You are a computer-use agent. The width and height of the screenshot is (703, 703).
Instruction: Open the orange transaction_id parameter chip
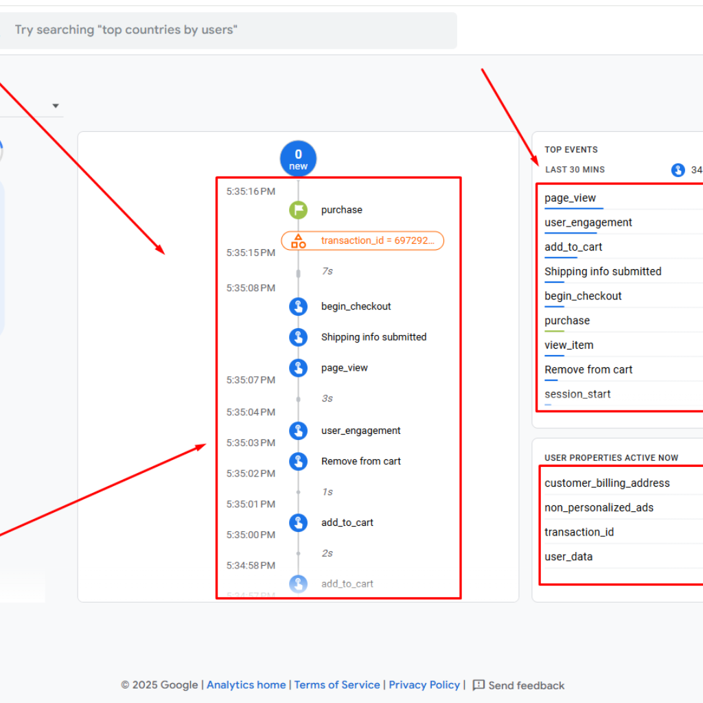[x=362, y=240]
